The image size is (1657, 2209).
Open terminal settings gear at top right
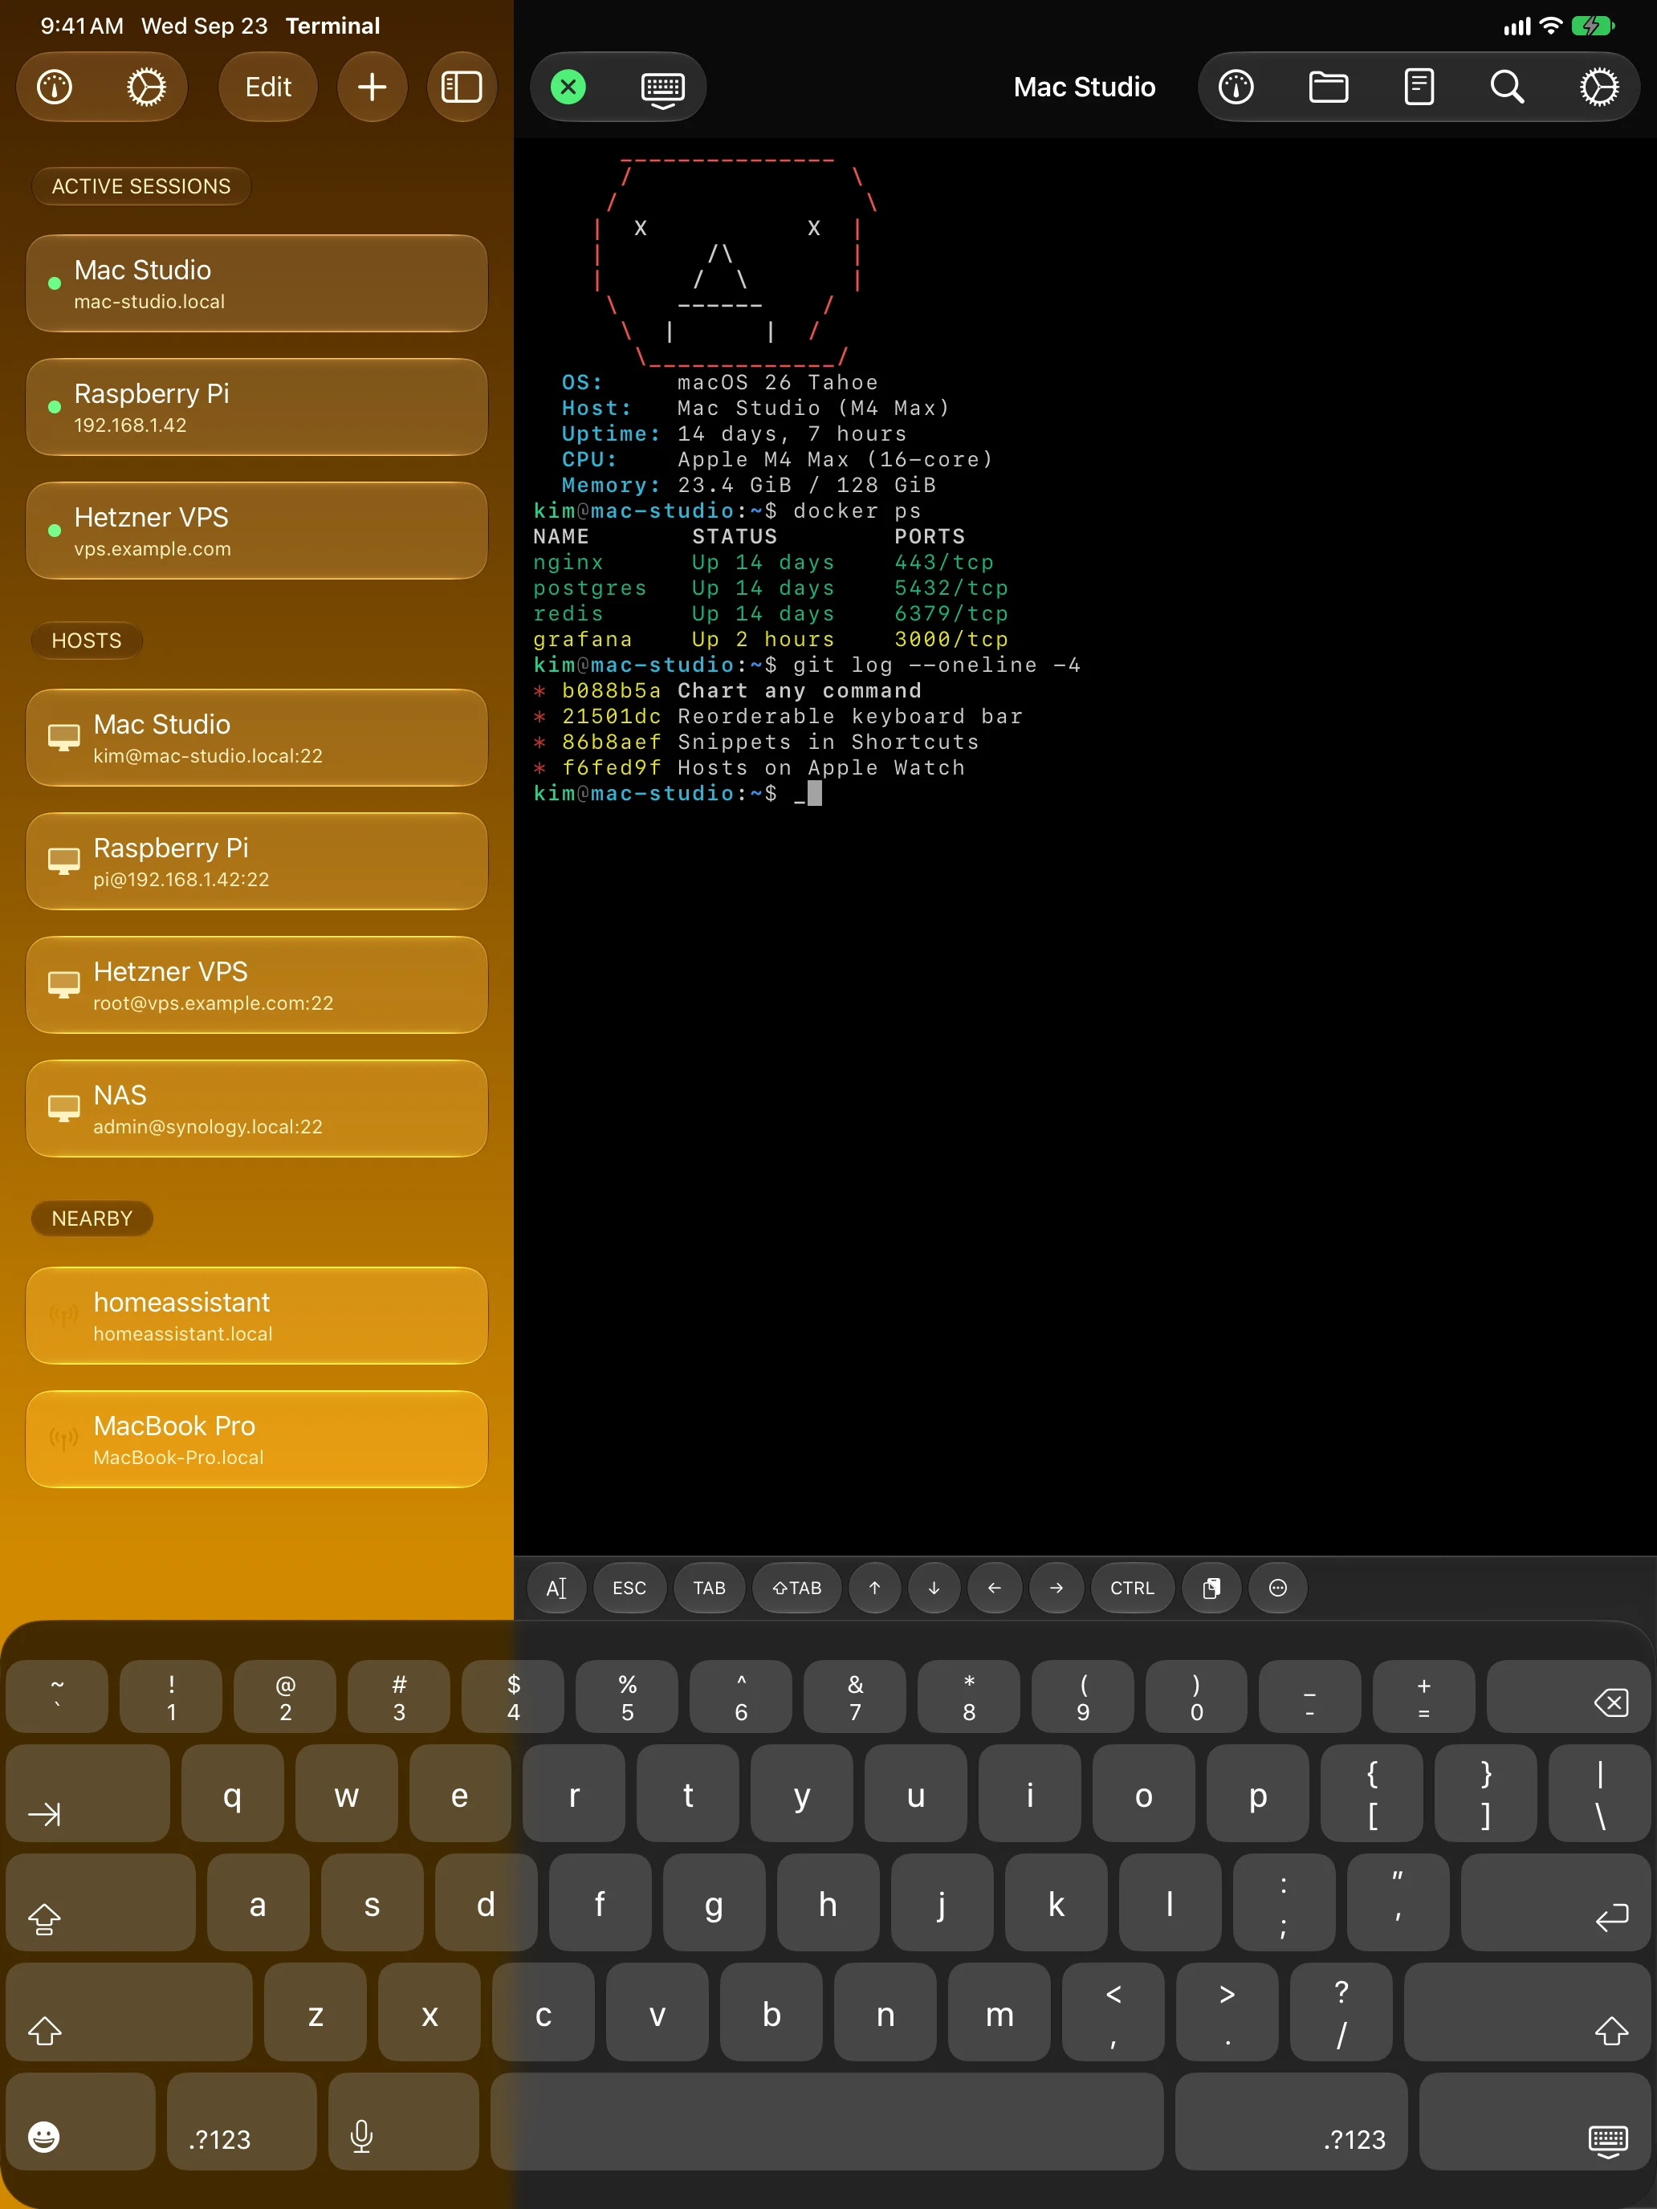(1599, 87)
